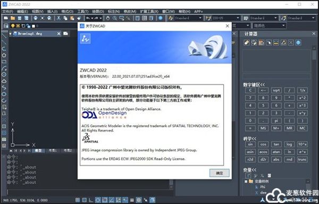Collapse the number pad section in calculator
Image resolution: width=319 pixels, height=204 pixels.
point(254,85)
